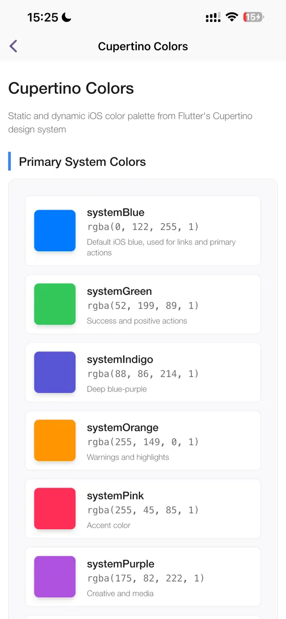The image size is (286, 619).
Task: Tap the Wi-Fi icon in the status bar
Action: pyautogui.click(x=232, y=17)
